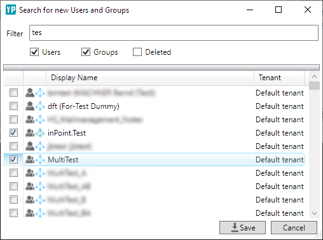Toggle the Users filter checkbox

click(x=34, y=52)
